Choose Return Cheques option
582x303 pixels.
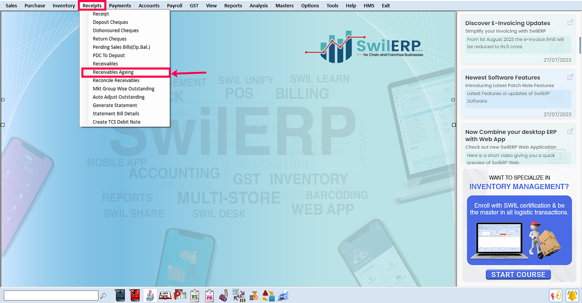point(125,39)
